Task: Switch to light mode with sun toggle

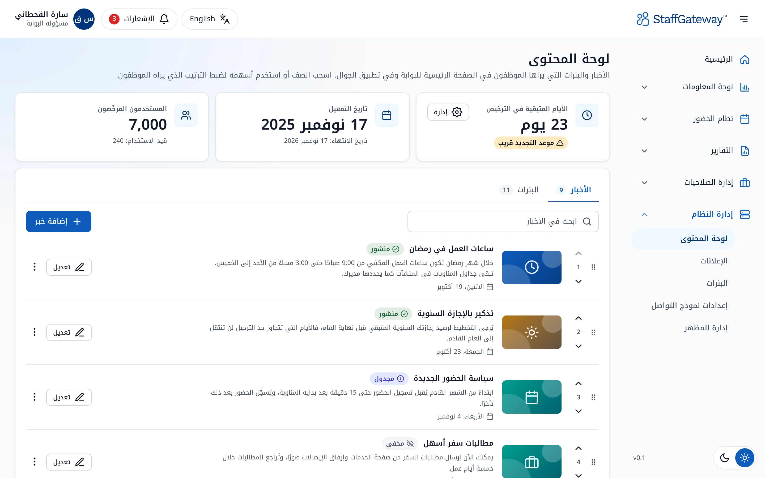Action: tap(745, 458)
